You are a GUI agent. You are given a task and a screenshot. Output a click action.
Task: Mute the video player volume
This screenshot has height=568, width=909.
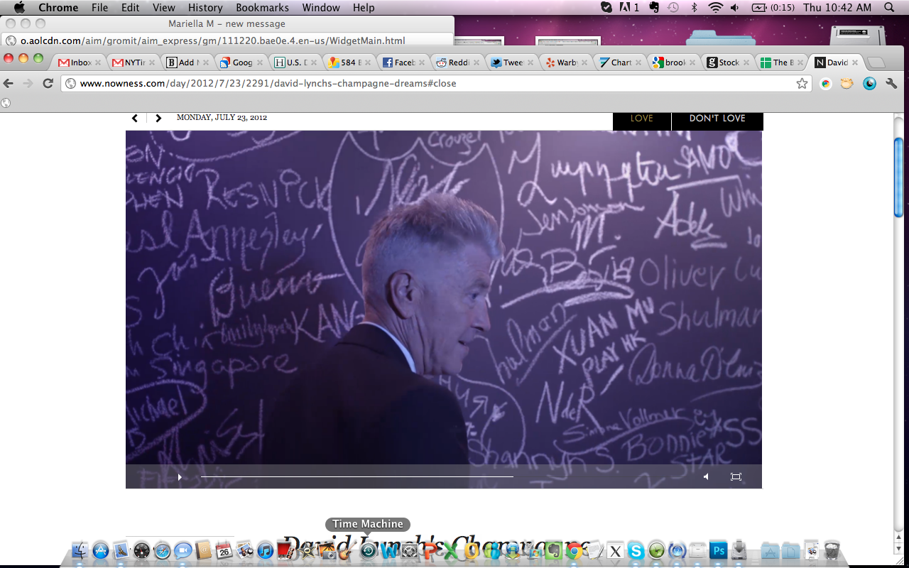click(706, 477)
